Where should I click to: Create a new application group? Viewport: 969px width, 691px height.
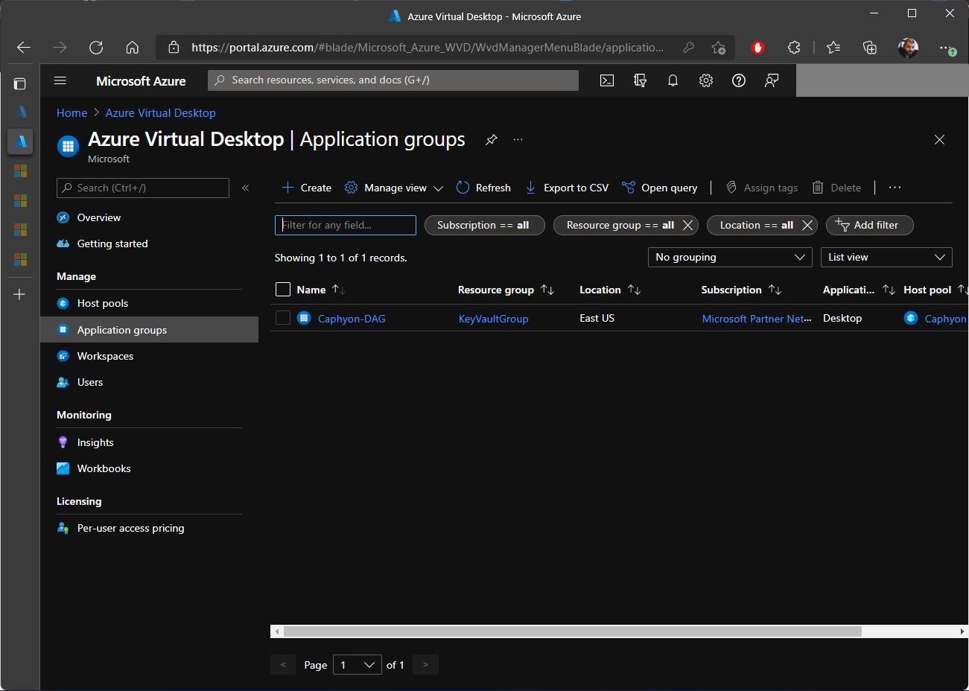click(x=305, y=187)
